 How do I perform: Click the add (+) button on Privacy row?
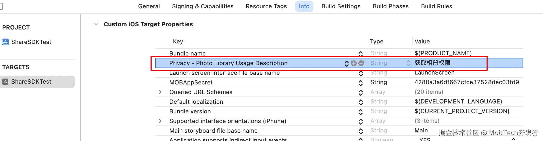coord(354,63)
